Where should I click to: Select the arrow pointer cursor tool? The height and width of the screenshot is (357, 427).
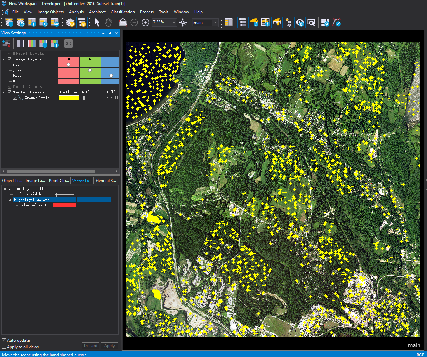pyautogui.click(x=97, y=22)
